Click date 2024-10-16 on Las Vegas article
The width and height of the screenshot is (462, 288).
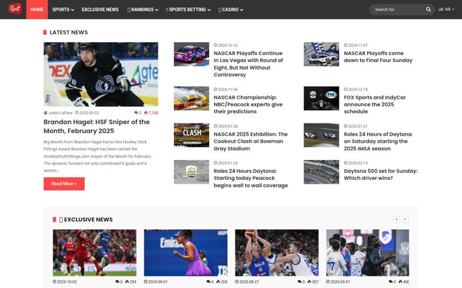click(226, 45)
